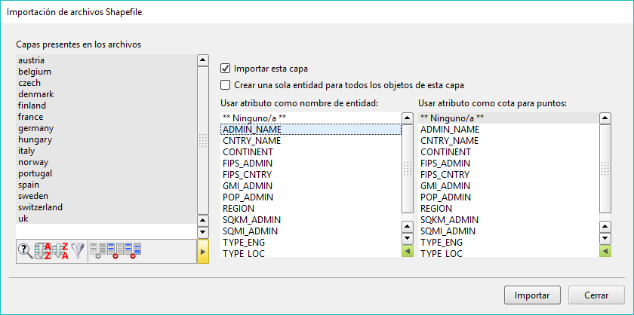Choose TYPE_ENG in point elevation list
The width and height of the screenshot is (634, 315).
tap(509, 243)
